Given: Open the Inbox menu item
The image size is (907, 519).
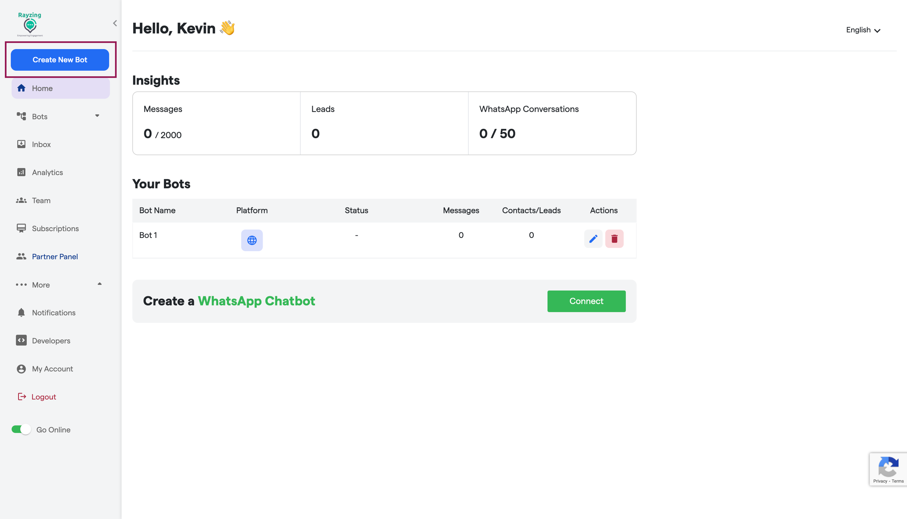Looking at the screenshot, I should (41, 144).
